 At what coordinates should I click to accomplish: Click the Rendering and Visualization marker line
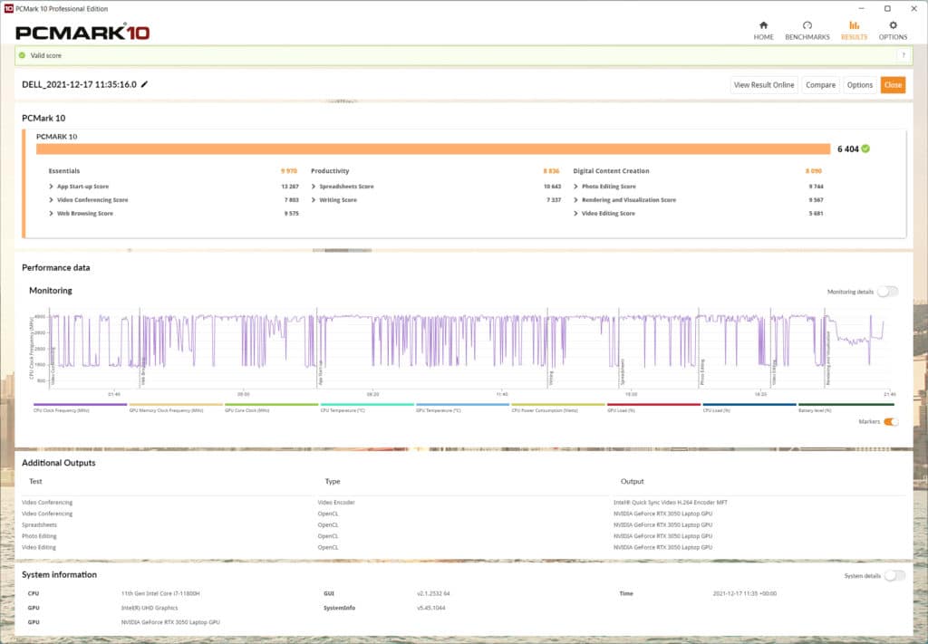[825, 348]
